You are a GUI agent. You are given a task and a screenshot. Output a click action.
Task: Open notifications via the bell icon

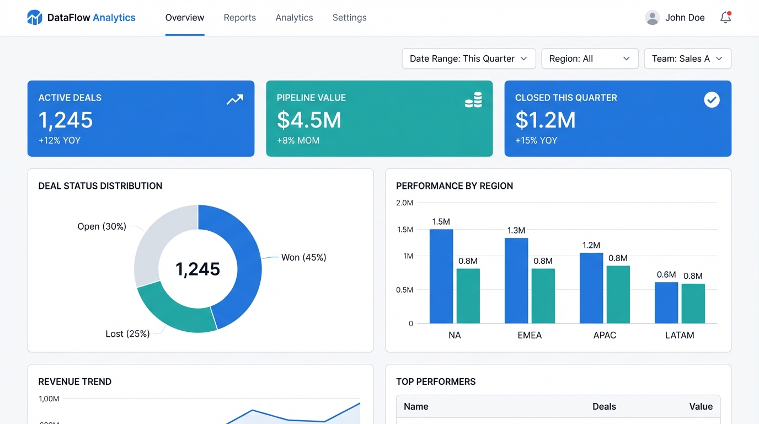(725, 18)
